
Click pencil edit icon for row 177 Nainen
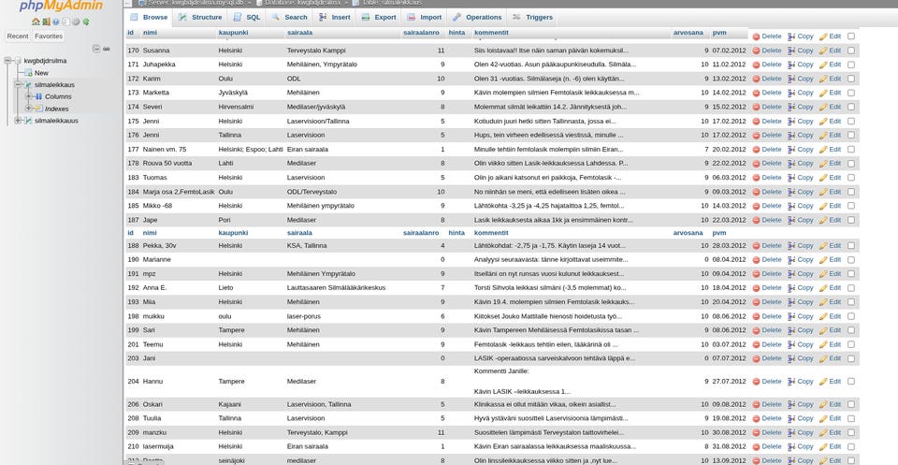[x=823, y=150]
